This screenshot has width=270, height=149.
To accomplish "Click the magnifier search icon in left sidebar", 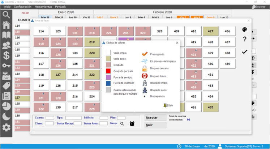I will pyautogui.click(x=6, y=15).
